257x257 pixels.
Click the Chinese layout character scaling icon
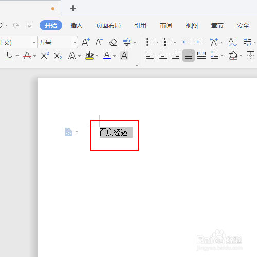[214, 42]
